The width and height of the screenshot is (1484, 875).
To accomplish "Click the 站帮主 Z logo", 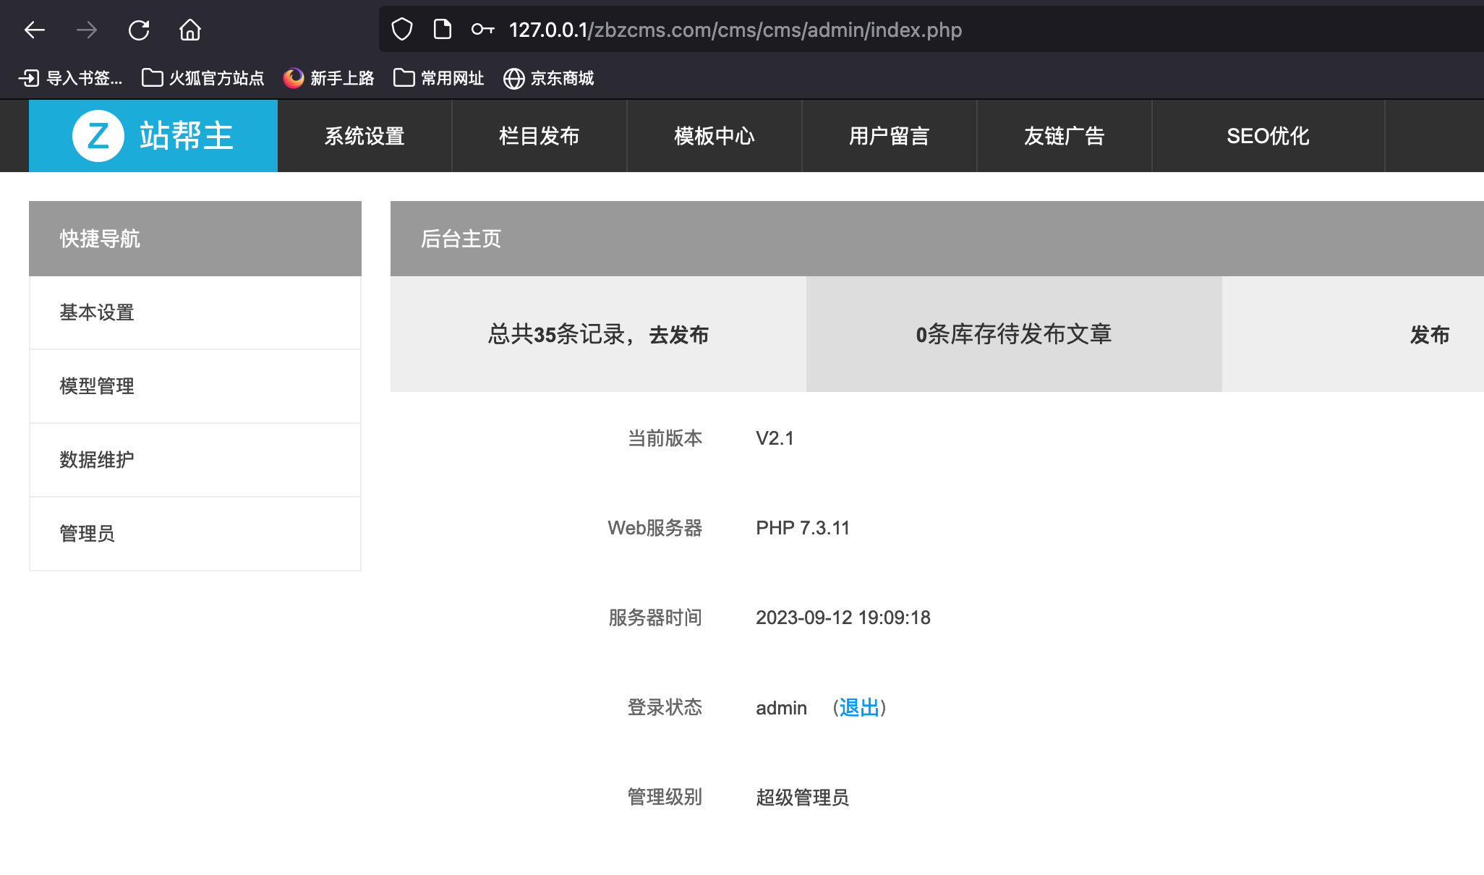I will (x=153, y=136).
